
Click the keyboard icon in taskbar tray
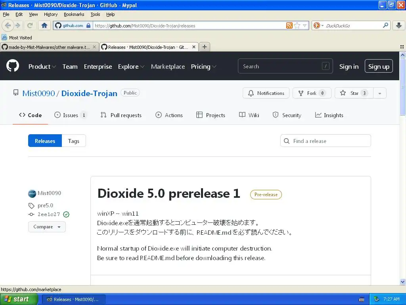(362, 299)
